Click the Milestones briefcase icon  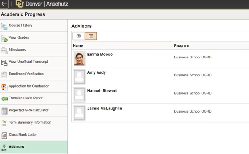click(4, 51)
